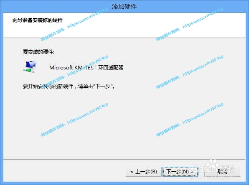The height and width of the screenshot is (185, 249).
Task: Click the 要安装的硬件: label
Action: click(38, 52)
